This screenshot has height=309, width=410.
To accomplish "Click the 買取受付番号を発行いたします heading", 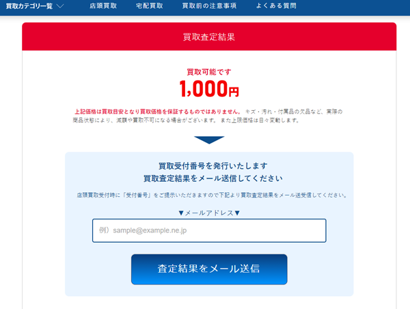I will tap(213, 166).
